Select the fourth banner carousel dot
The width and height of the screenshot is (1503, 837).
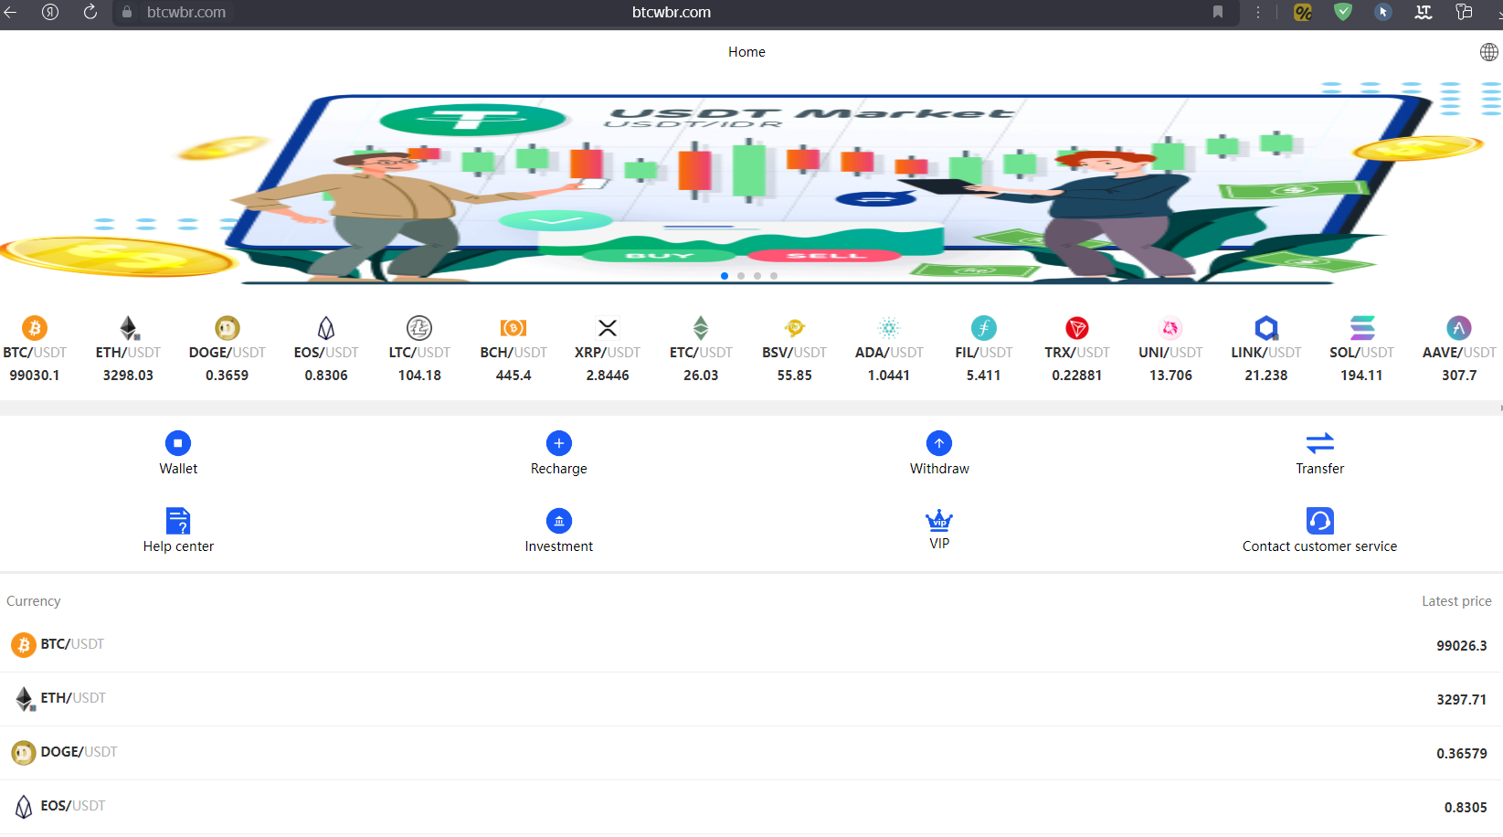(x=774, y=276)
